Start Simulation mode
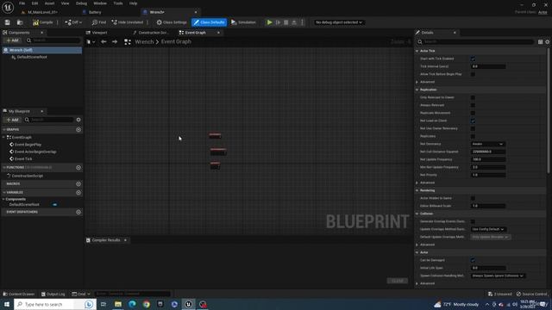The height and width of the screenshot is (310, 552). (x=243, y=22)
